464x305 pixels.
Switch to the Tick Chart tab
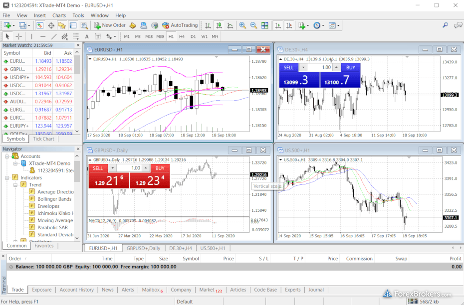tap(43, 139)
